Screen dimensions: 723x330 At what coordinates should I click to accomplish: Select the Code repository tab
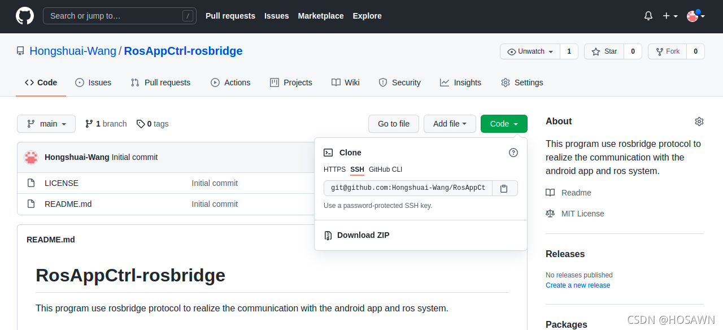click(41, 82)
